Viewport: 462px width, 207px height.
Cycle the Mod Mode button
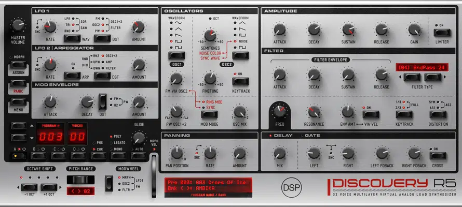209,114
